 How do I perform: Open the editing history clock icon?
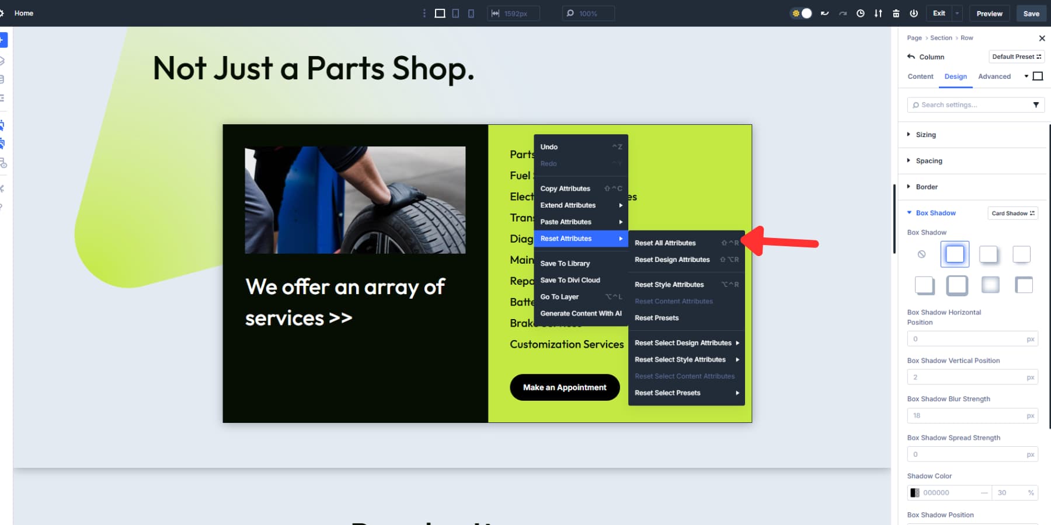tap(860, 13)
